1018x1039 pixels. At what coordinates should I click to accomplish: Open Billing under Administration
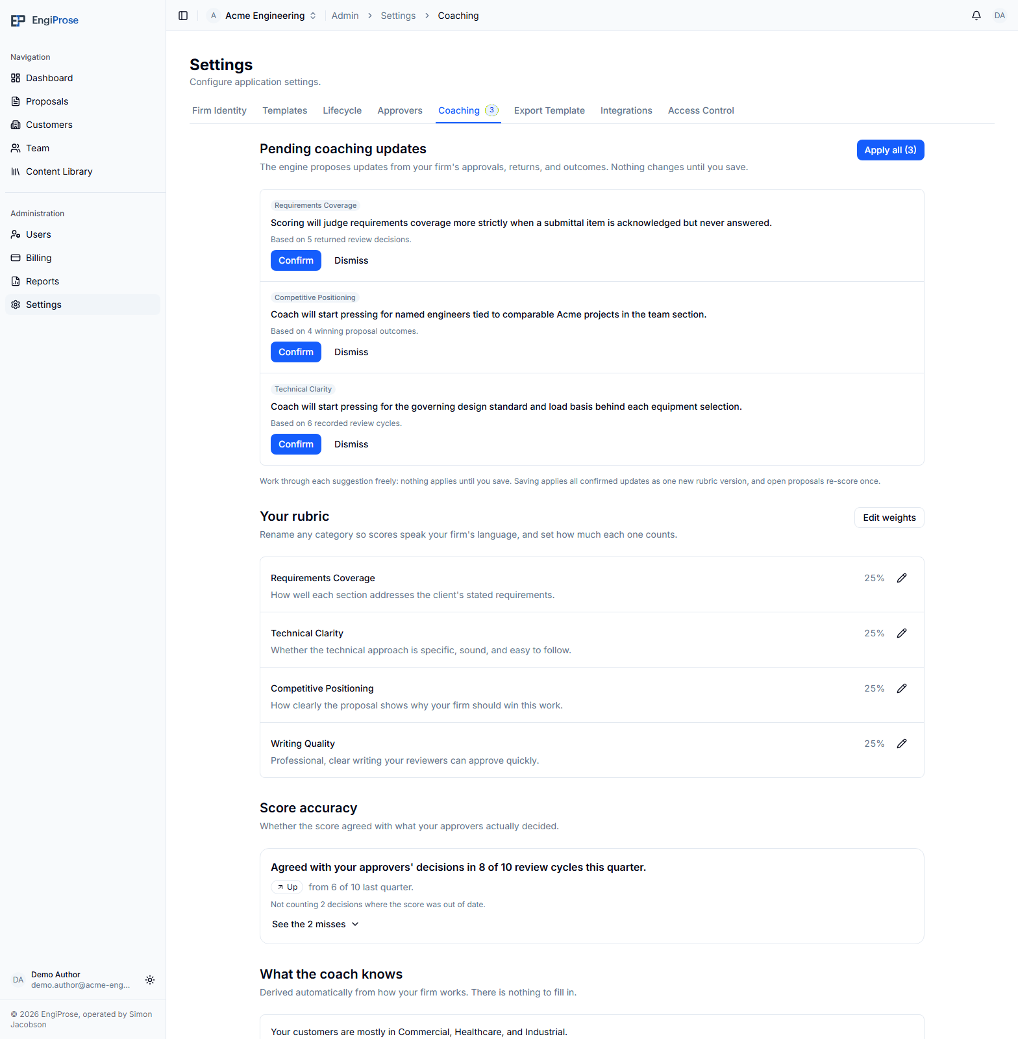[x=82, y=258]
